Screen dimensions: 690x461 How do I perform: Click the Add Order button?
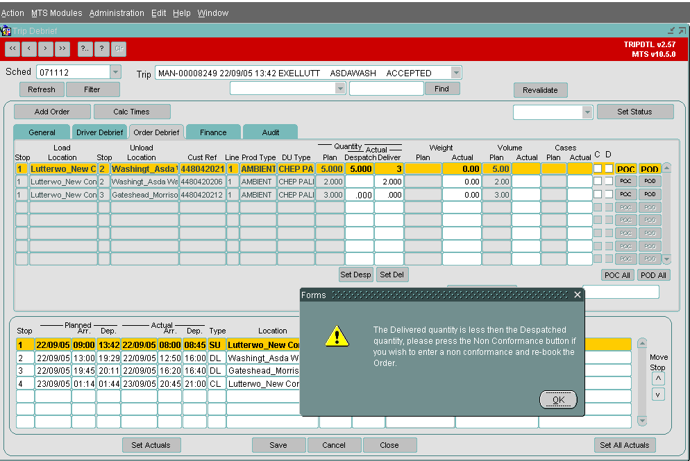pyautogui.click(x=52, y=112)
